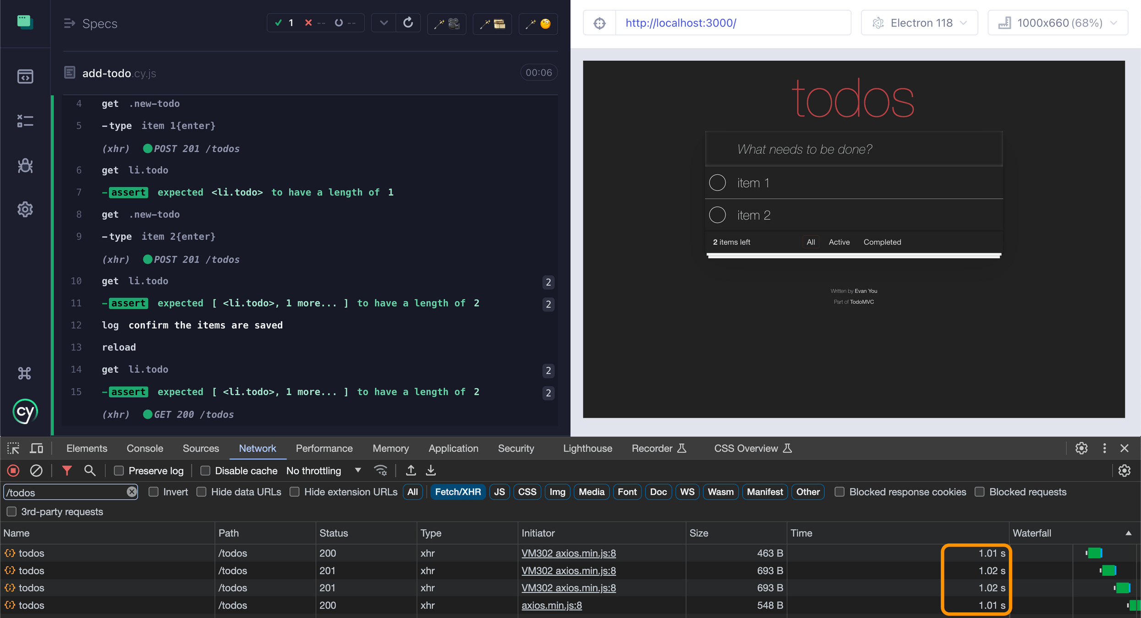Select the Fetch/XHR filter button

pyautogui.click(x=457, y=492)
